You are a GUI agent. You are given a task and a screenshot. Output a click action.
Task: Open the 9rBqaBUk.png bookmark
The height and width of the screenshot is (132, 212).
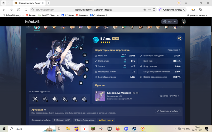(x=13, y=15)
